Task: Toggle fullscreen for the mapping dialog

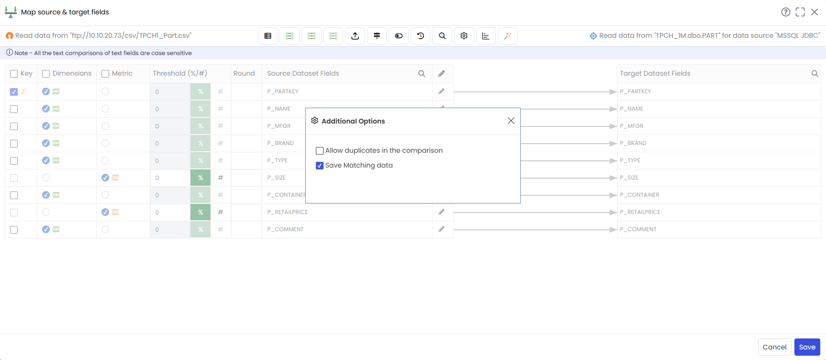Action: (x=800, y=12)
